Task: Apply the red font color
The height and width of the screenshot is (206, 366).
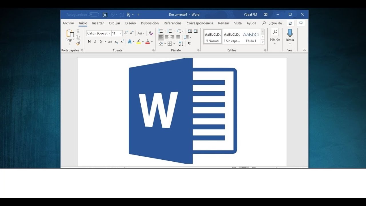Action: tap(148, 42)
